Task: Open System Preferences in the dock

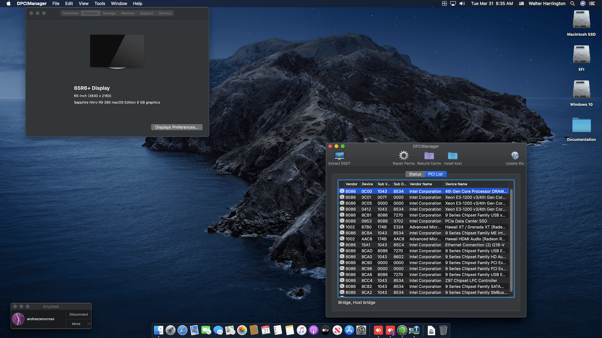Action: tap(361, 330)
